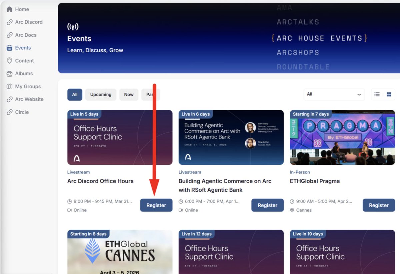Open Circle link in sidebar
The width and height of the screenshot is (400, 274).
point(22,112)
